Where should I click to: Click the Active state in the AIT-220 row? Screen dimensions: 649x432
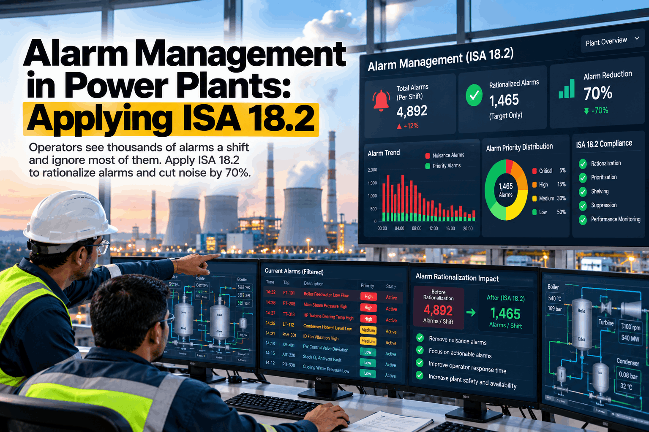click(391, 365)
